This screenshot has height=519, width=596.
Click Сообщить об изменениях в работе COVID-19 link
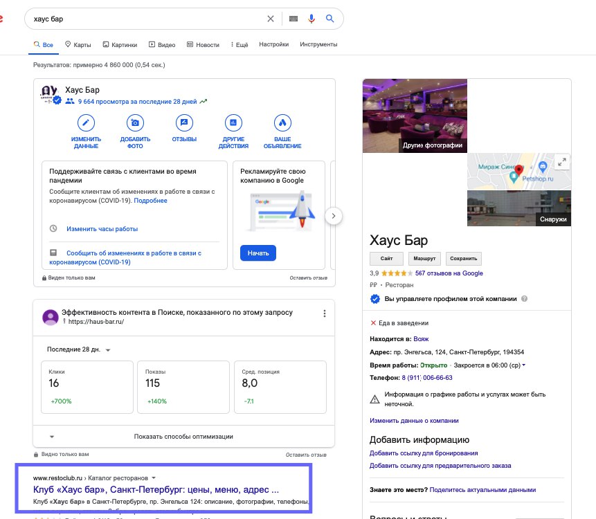pos(125,257)
